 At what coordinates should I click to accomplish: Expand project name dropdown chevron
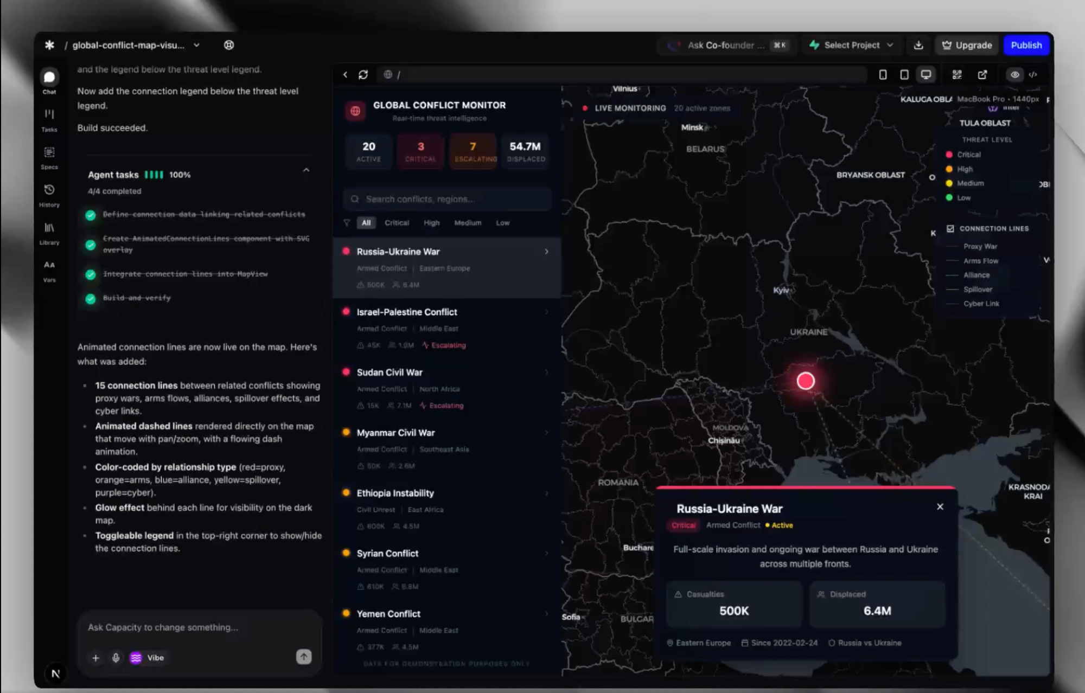pos(196,46)
